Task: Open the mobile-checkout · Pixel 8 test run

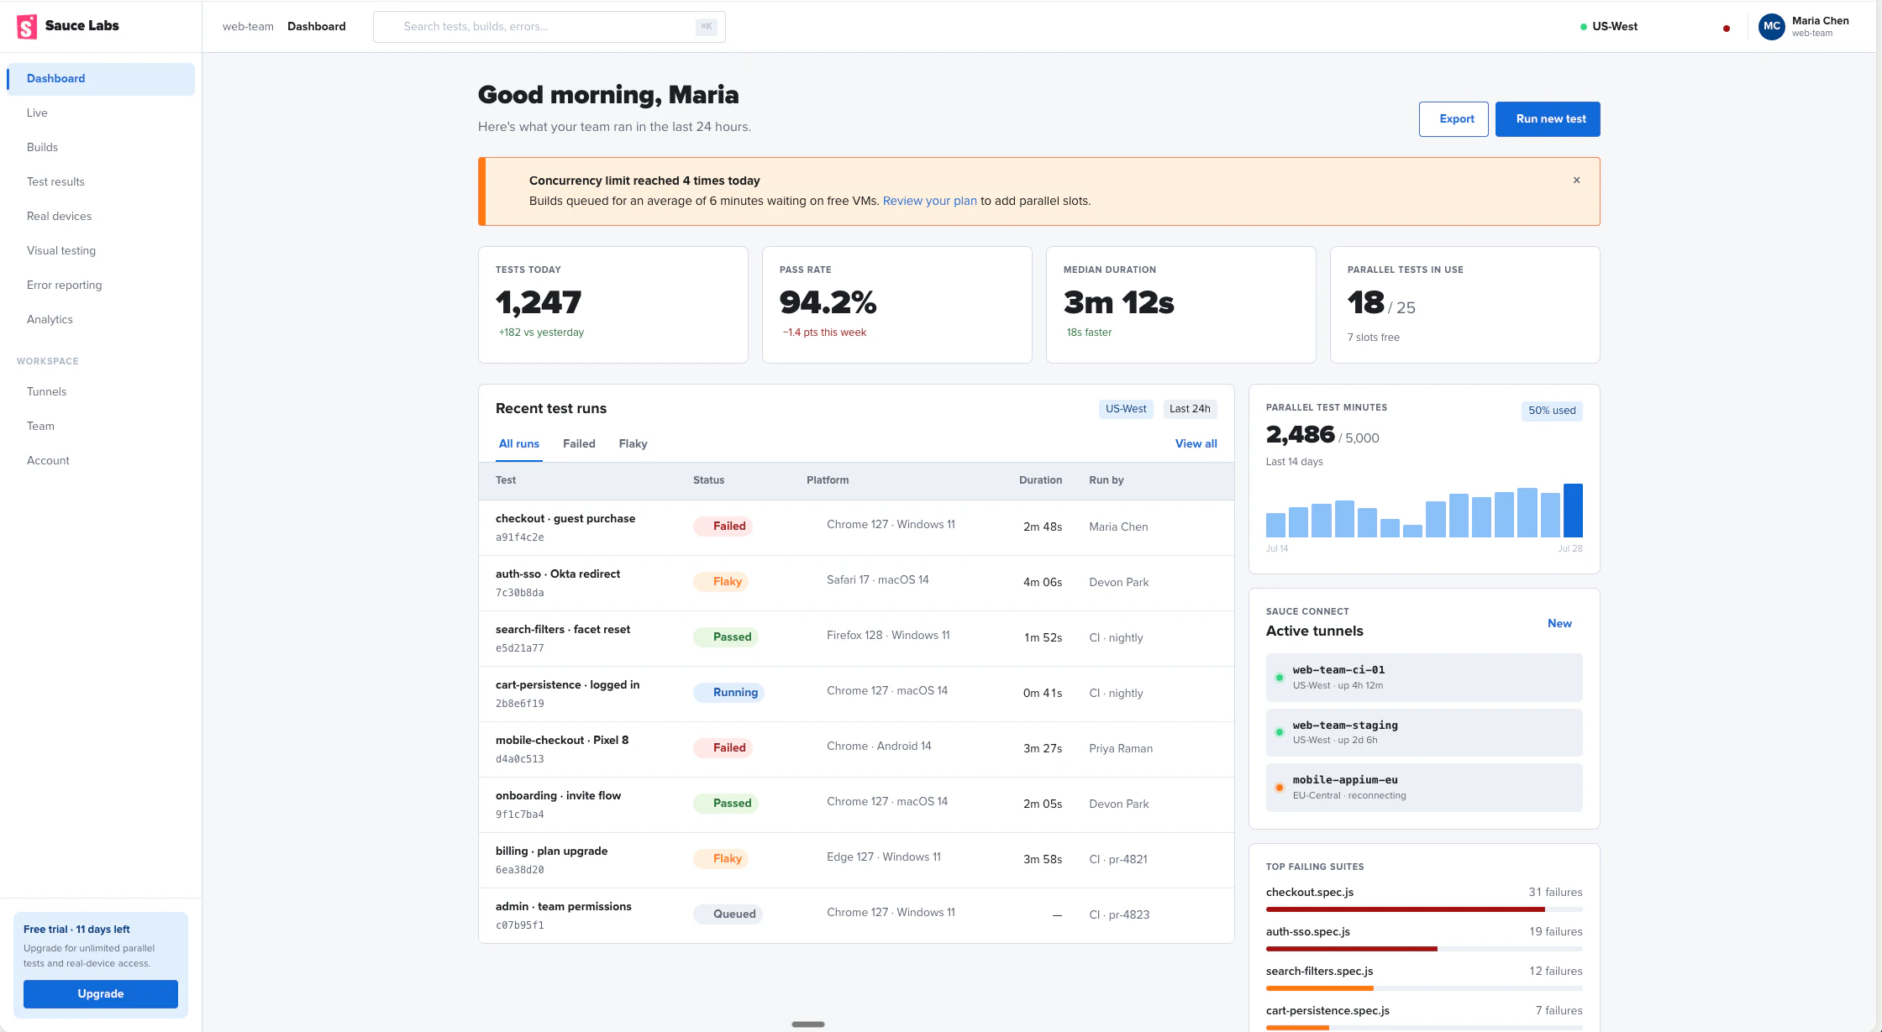Action: click(x=856, y=750)
